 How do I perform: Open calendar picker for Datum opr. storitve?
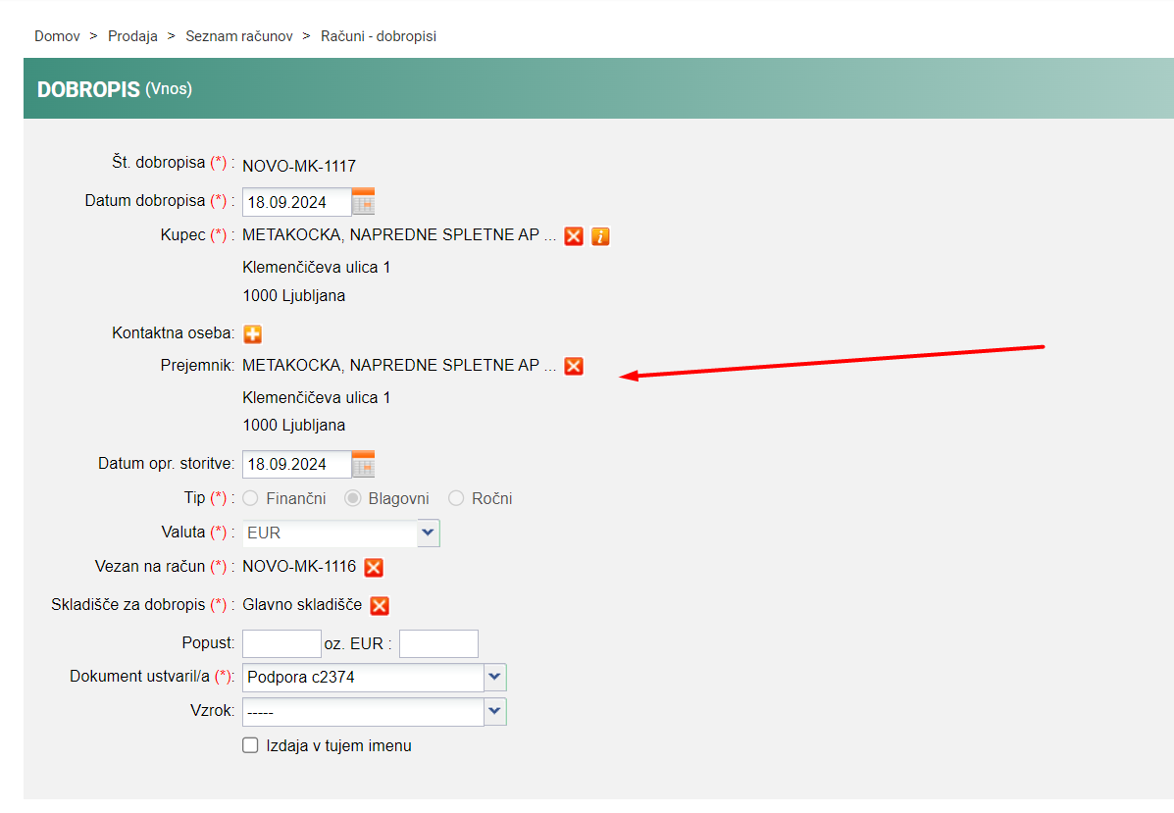364,464
